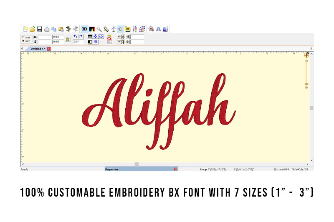The width and height of the screenshot is (334, 222).
Task: Click the horizontal scroll right arrow
Action: tap(307, 164)
